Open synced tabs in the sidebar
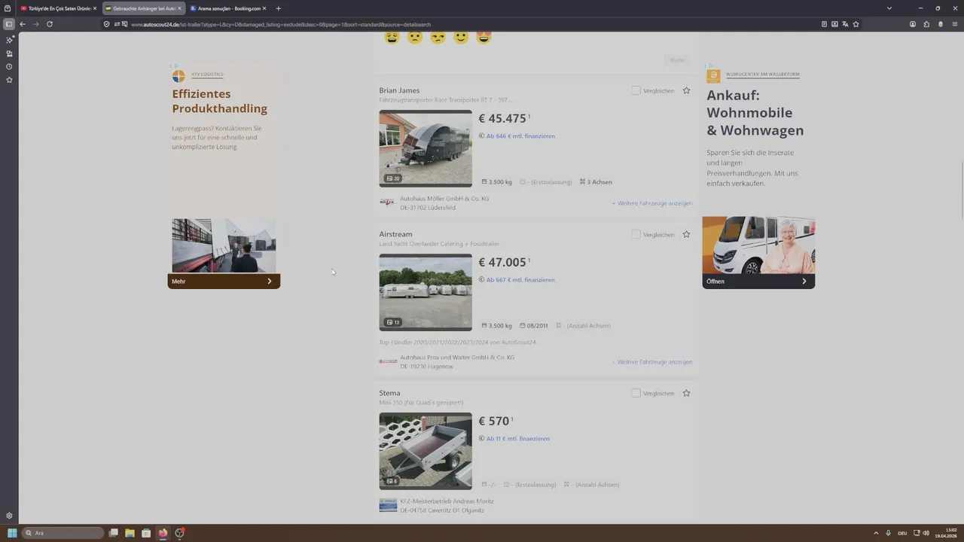 coord(9,53)
